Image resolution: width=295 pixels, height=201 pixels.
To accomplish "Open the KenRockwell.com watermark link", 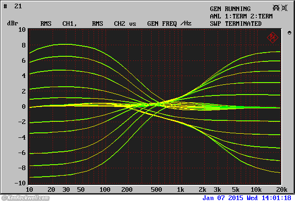I will 29,198.
